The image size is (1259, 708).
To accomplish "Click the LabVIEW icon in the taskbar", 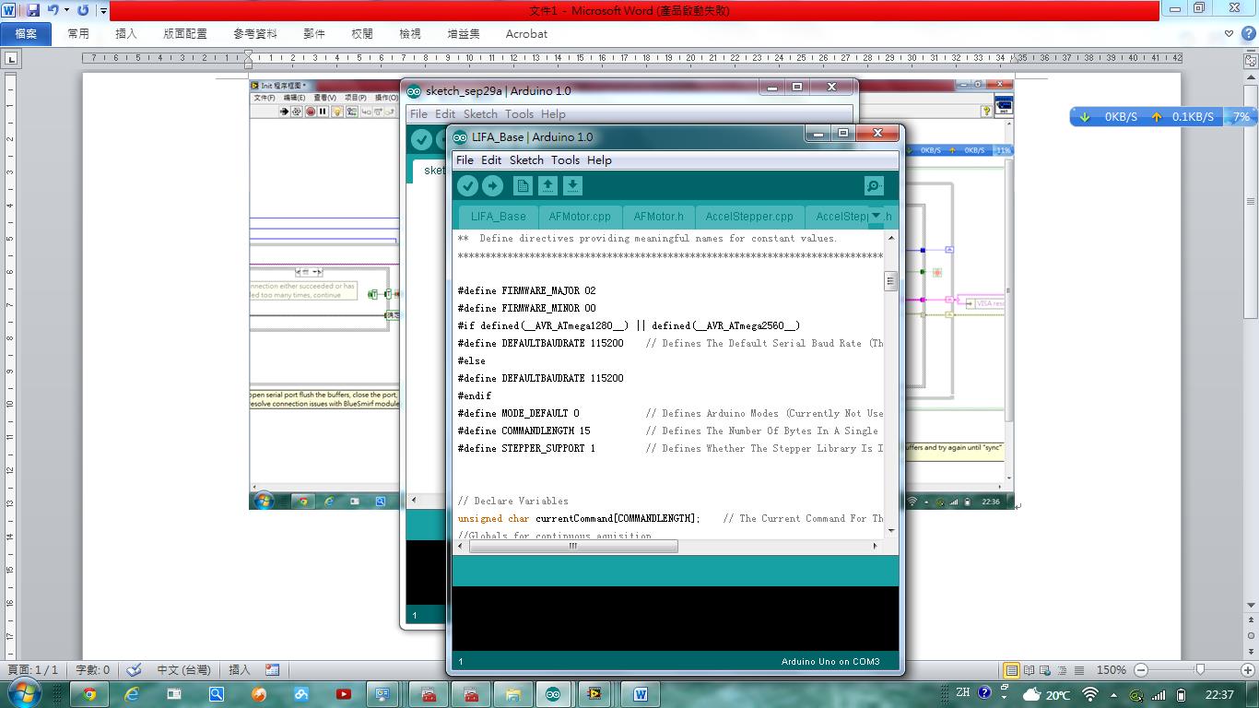I will coord(595,694).
